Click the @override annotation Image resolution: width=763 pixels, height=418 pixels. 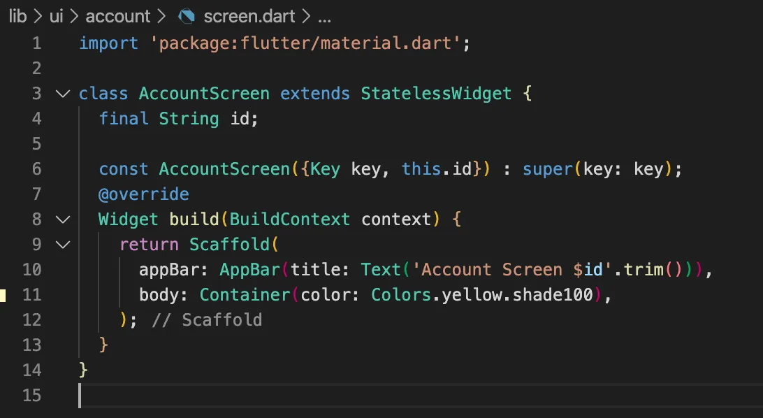144,194
